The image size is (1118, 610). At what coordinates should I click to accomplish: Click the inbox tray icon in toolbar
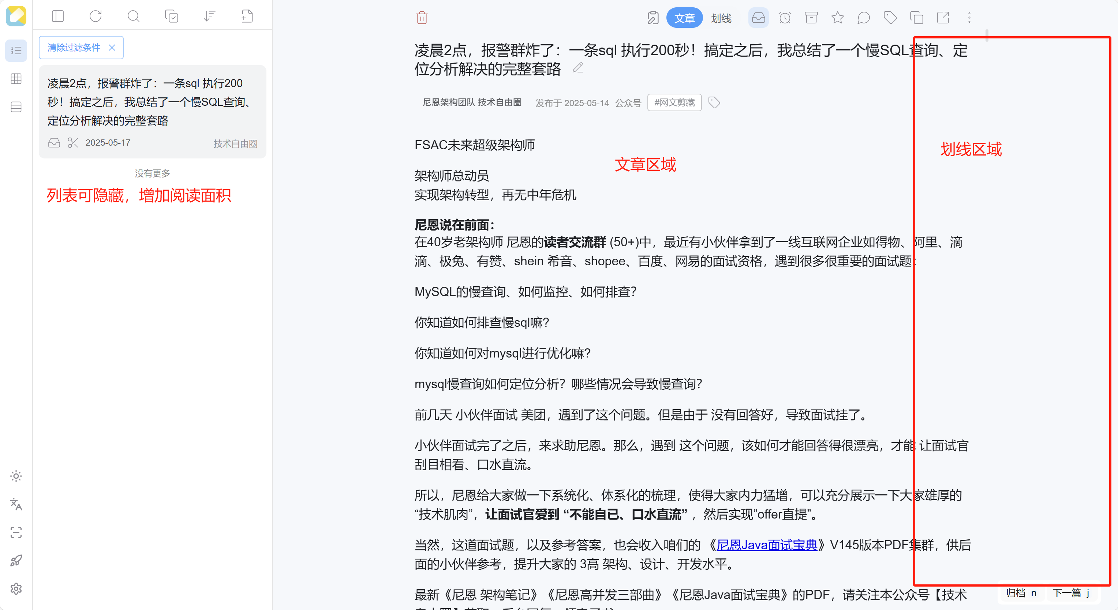pyautogui.click(x=758, y=18)
